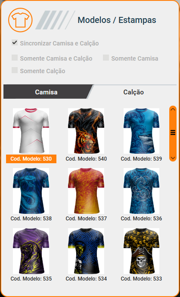
Task: Switch to the Calção tab
Action: tap(133, 92)
